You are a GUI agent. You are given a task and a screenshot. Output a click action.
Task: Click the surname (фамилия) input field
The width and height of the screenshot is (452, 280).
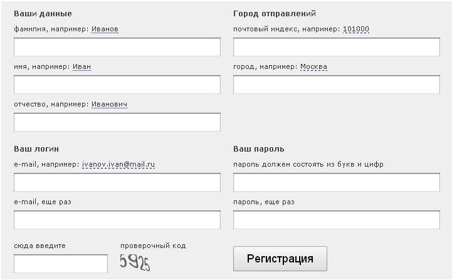117,47
